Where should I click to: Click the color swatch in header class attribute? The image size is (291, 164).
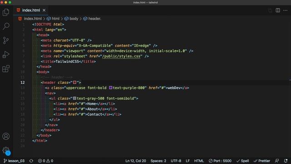click(x=75, y=82)
